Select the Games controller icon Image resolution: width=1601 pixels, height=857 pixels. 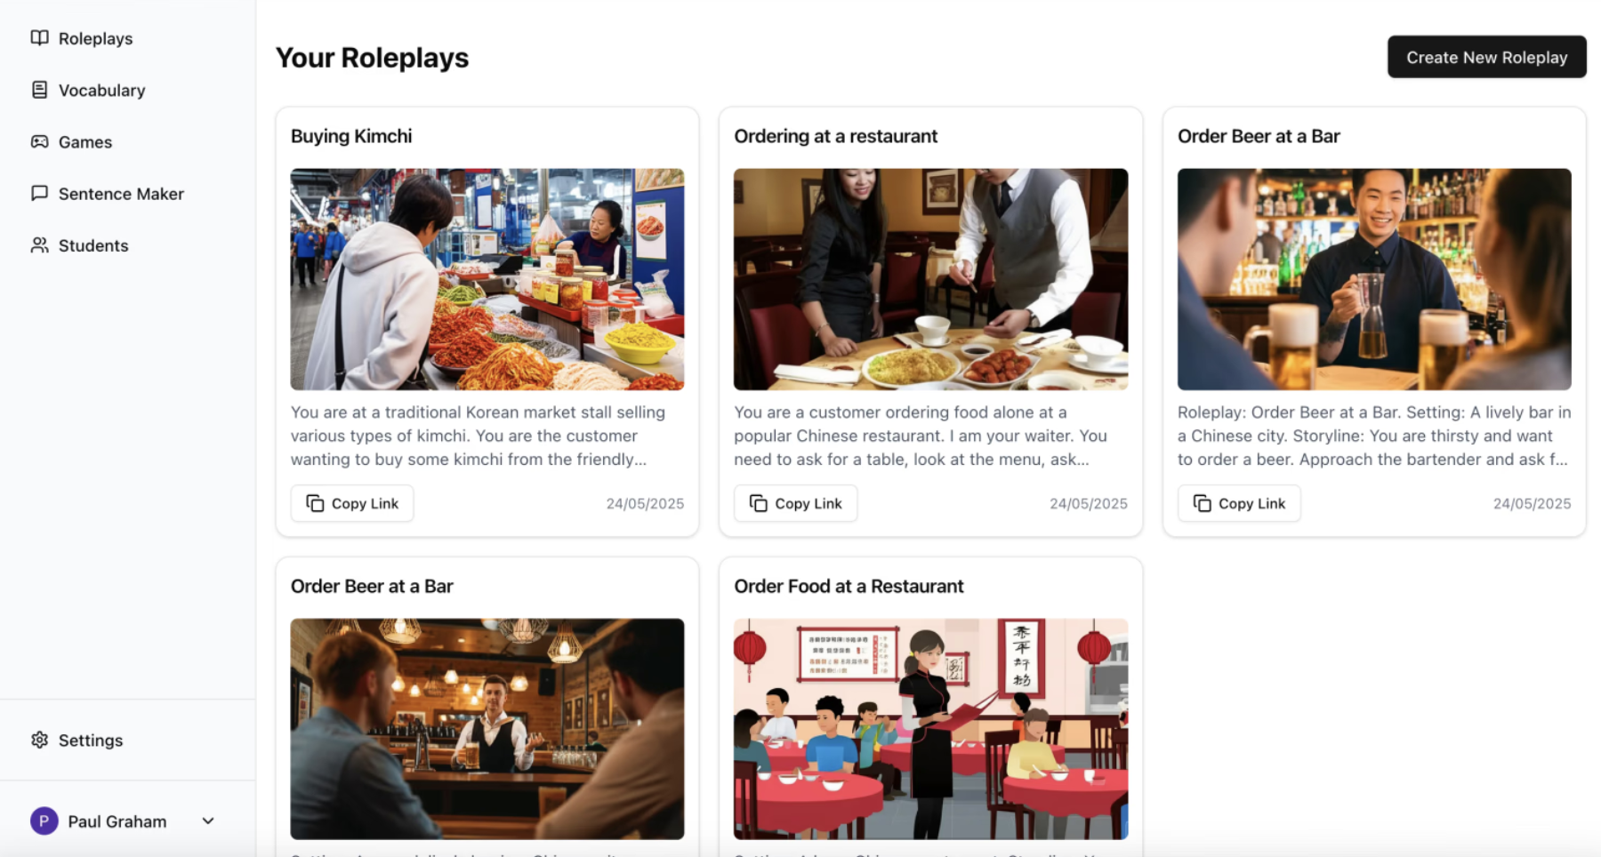coord(39,141)
